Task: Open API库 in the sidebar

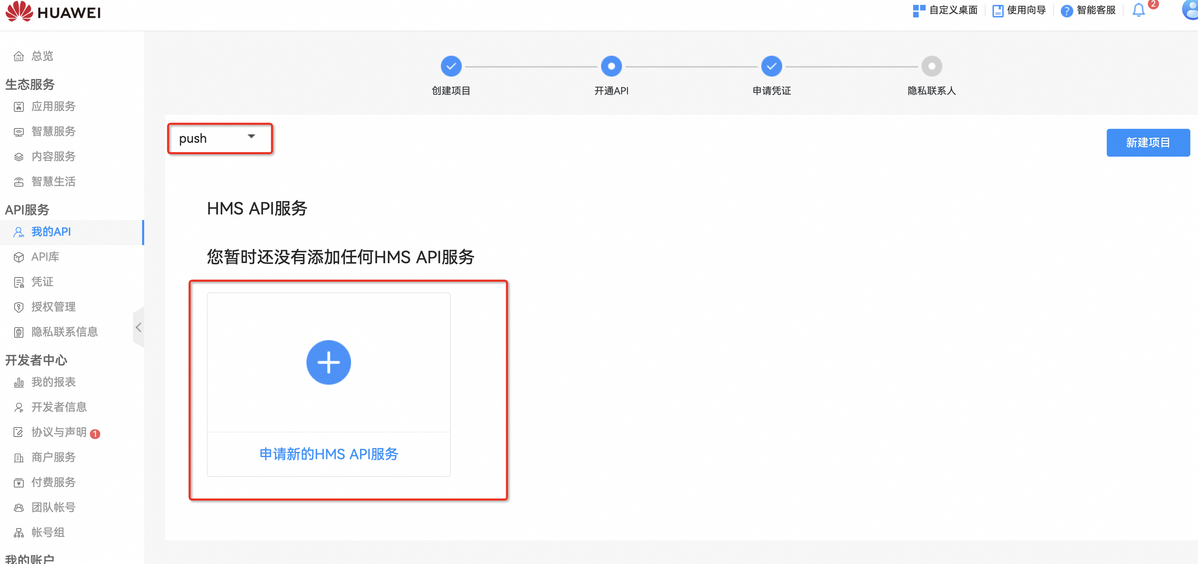Action: (45, 257)
